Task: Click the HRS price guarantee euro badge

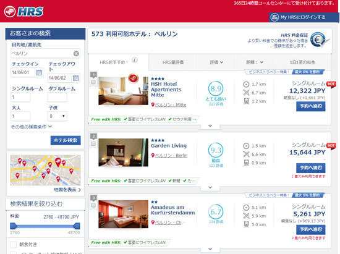Action: pyautogui.click(x=318, y=40)
